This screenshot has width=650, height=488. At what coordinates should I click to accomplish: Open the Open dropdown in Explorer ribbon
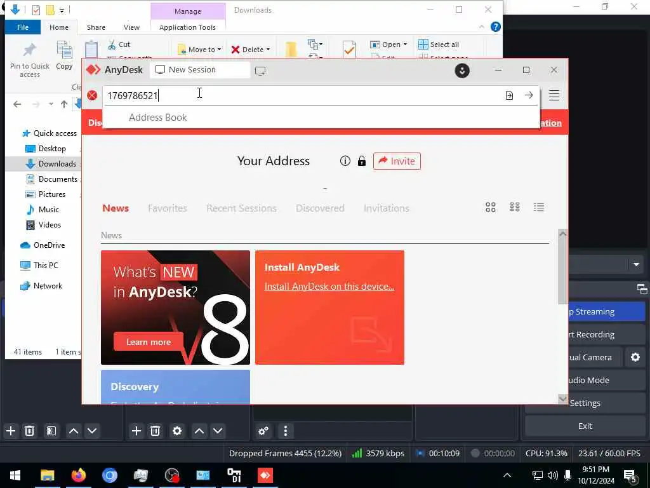[x=388, y=44]
